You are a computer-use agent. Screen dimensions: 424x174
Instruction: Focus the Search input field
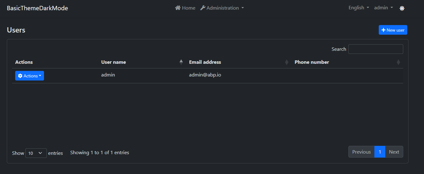(376, 49)
